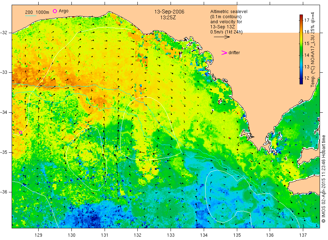The width and height of the screenshot is (328, 240).
Task: Click the '(0.1m contours)' legend text
Action: [226, 17]
